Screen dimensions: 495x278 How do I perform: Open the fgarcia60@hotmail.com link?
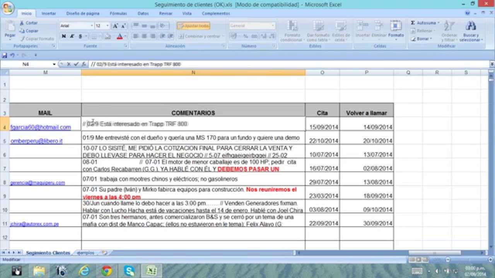coord(41,127)
